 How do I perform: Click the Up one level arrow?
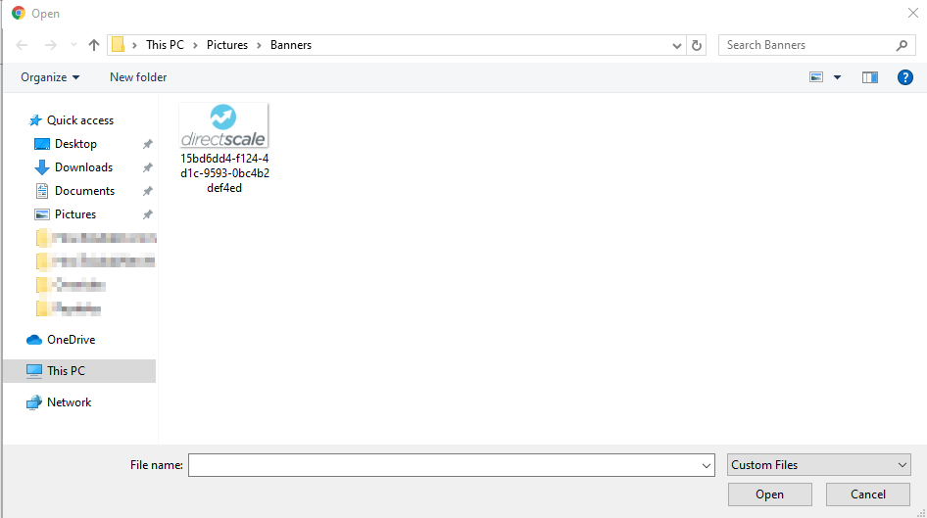(x=94, y=45)
